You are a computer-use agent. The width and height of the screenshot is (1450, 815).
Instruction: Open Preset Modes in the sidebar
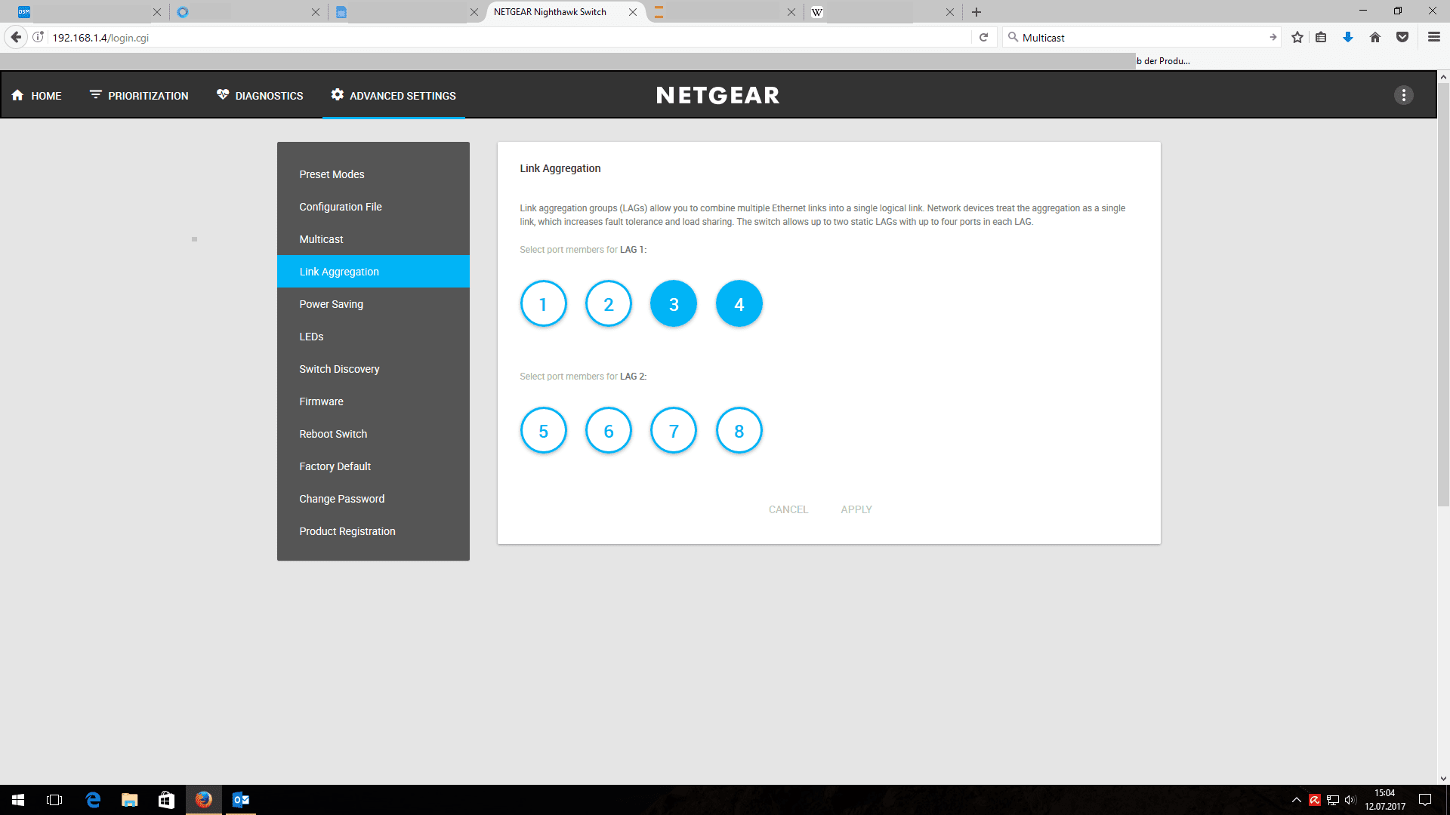[373, 174]
